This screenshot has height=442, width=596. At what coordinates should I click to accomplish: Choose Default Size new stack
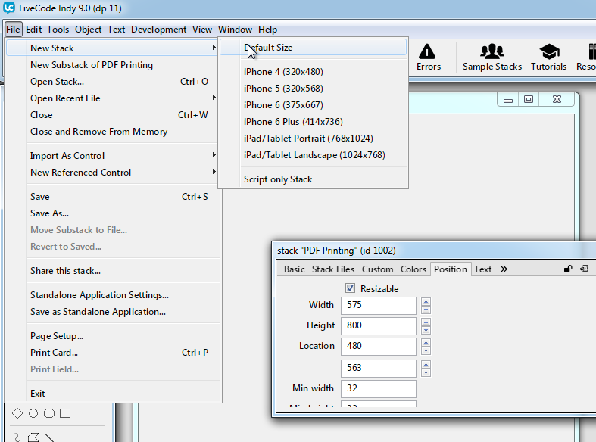point(314,48)
